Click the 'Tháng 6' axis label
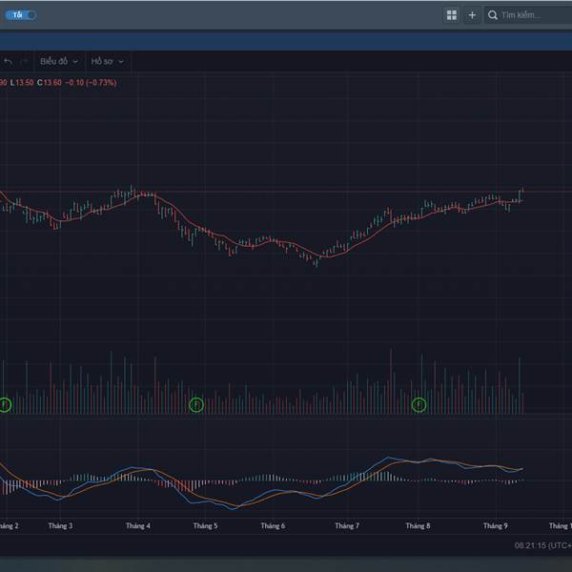 click(273, 525)
